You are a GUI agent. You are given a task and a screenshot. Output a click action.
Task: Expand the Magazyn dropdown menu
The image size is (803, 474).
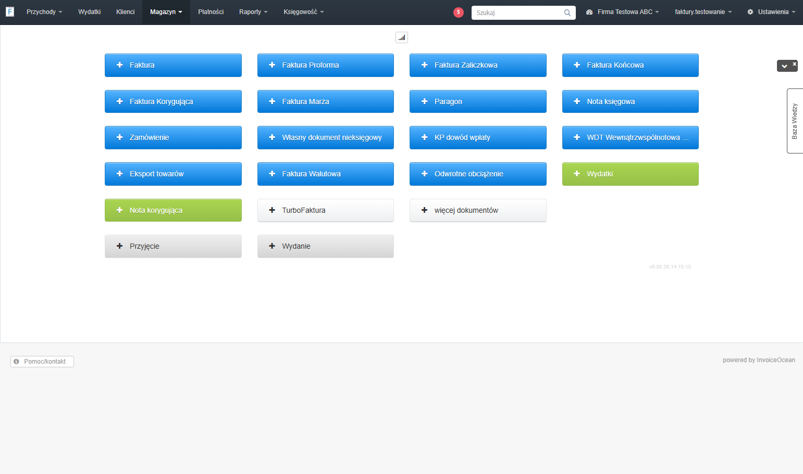click(x=166, y=12)
